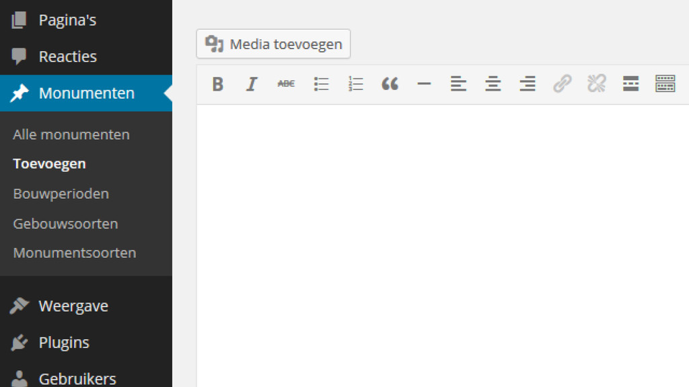Remove link with broken chain icon
Screen dimensions: 689x387
(596, 83)
